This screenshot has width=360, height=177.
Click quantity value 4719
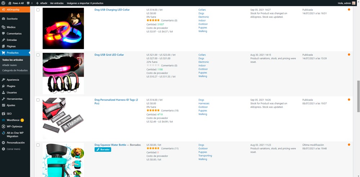[x=160, y=114]
